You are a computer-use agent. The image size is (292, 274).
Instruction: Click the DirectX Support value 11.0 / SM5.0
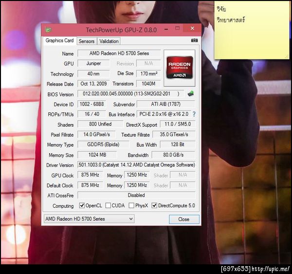[x=178, y=124]
